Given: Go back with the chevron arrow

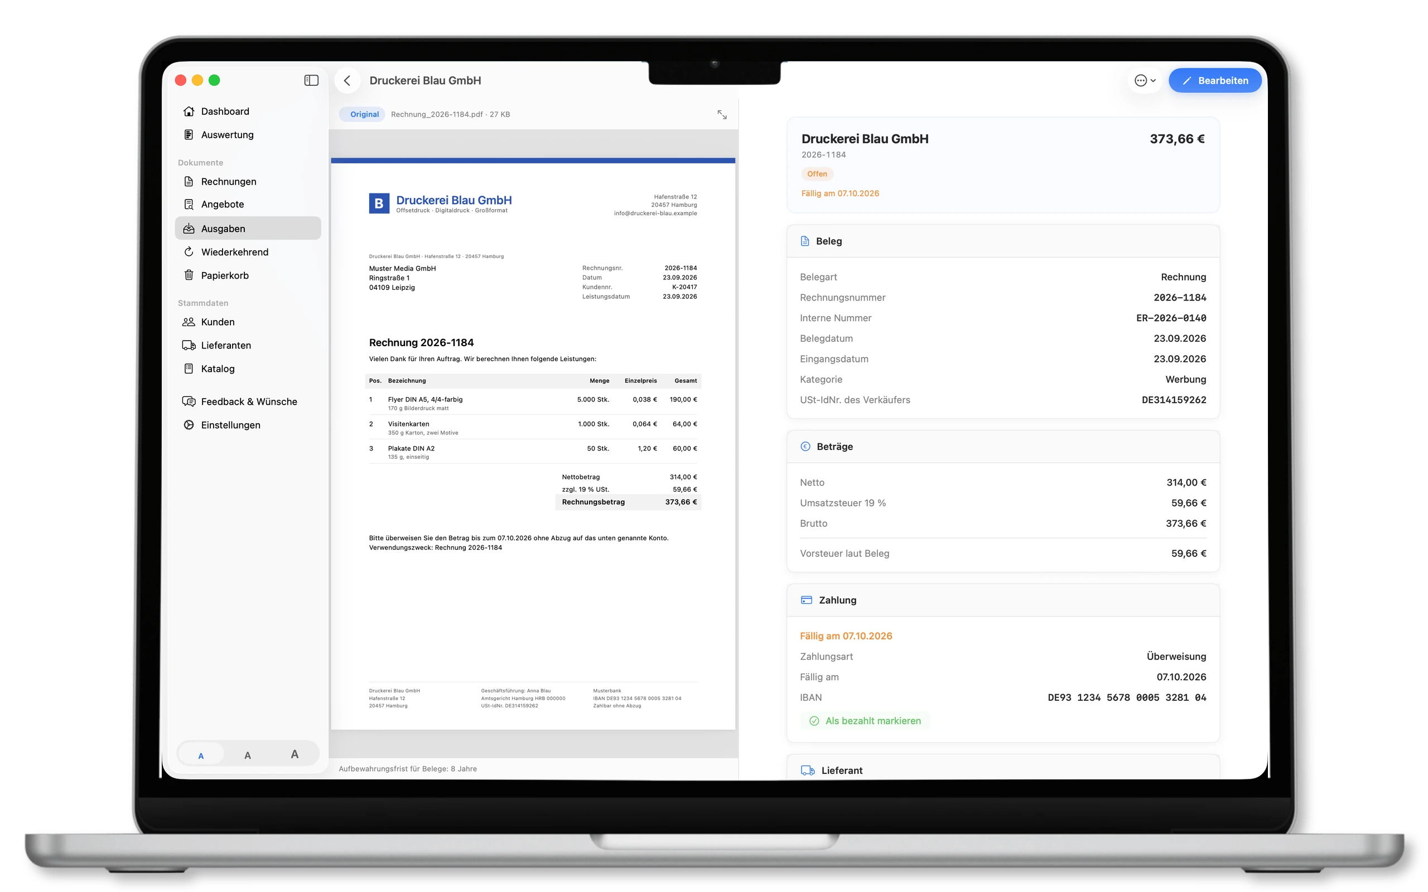Looking at the screenshot, I should tap(347, 80).
